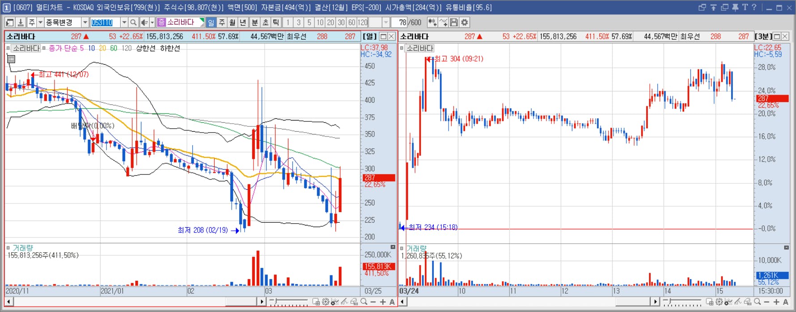Click the data table icon in daily chart corner
The height and width of the screenshot is (312, 796).
pos(11,59)
